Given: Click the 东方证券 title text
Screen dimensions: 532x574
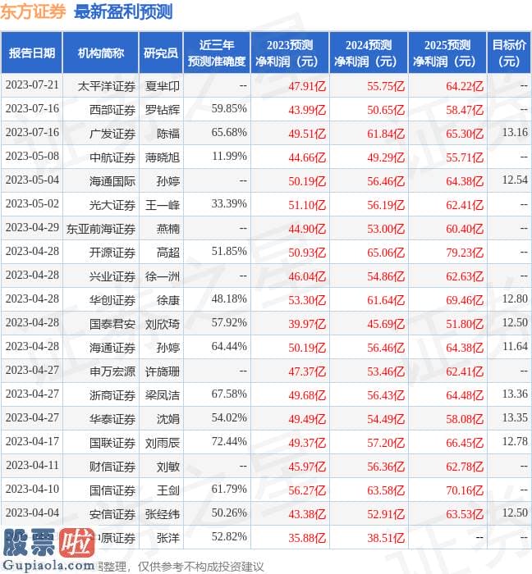Looking at the screenshot, I should [x=33, y=11].
